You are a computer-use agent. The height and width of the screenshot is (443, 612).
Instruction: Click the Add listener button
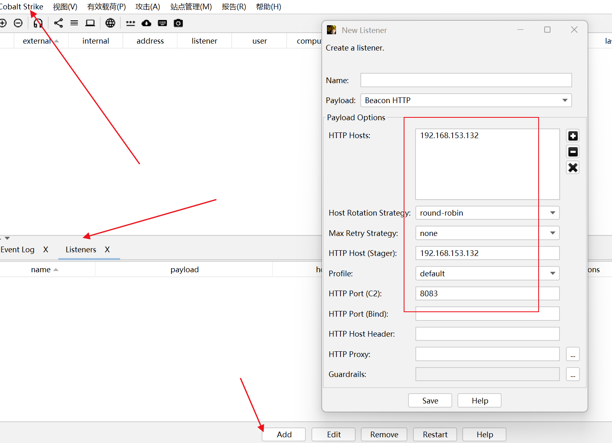(284, 434)
